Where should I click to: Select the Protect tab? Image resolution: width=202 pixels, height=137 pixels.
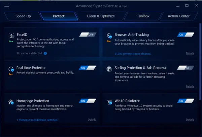59,16
